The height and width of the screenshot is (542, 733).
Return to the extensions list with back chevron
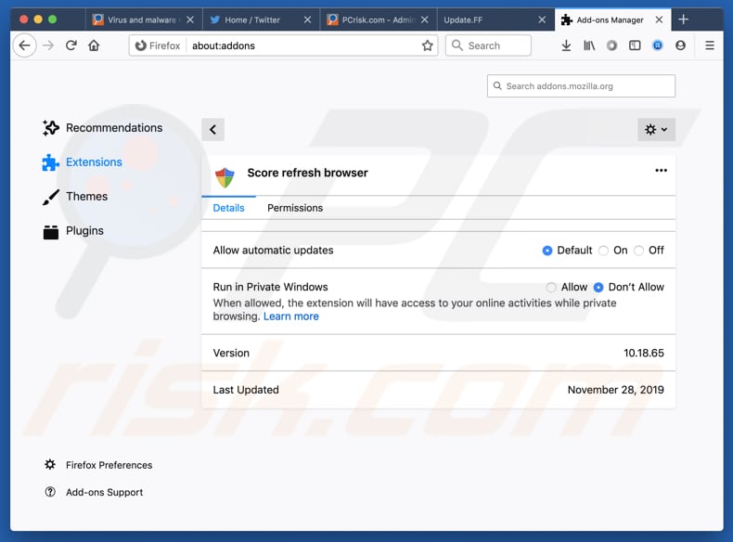pos(213,130)
